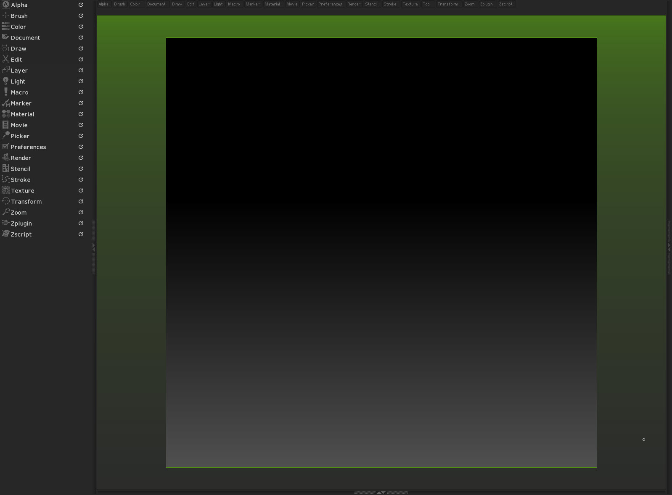Click the Document palette icon in left tray
Viewport: 672px width, 495px height.
[x=6, y=37]
